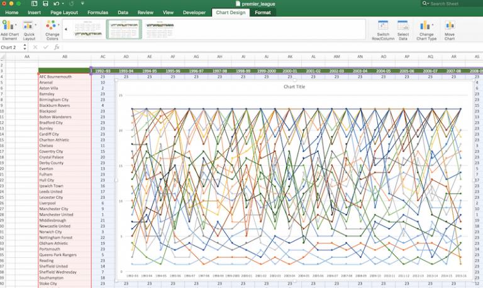Image resolution: width=483 pixels, height=288 pixels.
Task: Click the Redo icon in title bar
Action: [x=72, y=3]
